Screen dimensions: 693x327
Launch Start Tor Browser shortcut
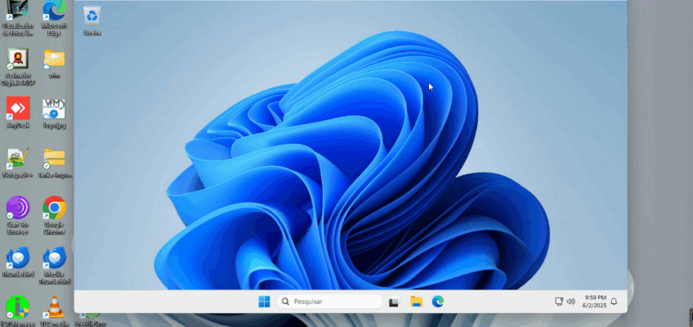coord(18,215)
